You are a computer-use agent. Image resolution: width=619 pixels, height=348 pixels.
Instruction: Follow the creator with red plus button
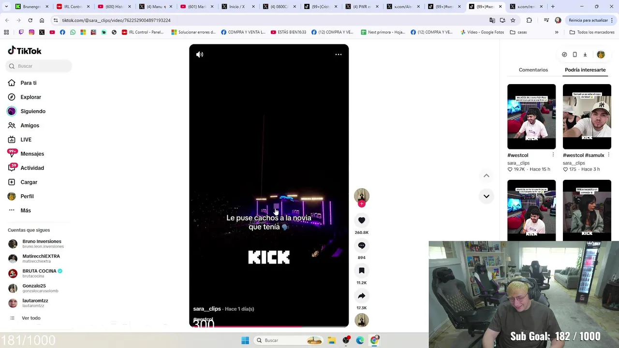click(x=361, y=203)
